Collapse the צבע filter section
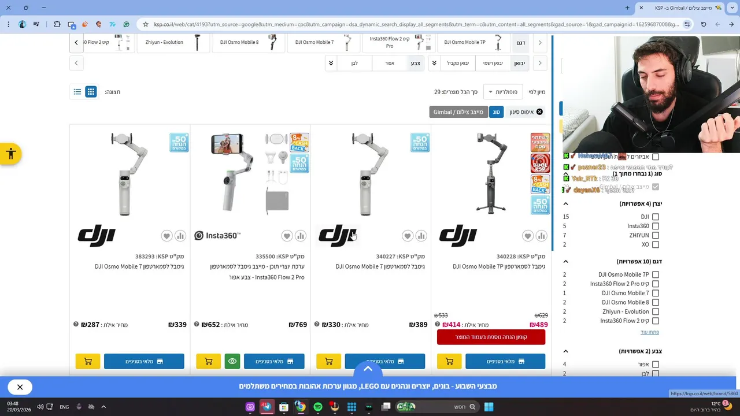This screenshot has width=740, height=416. (x=565, y=351)
